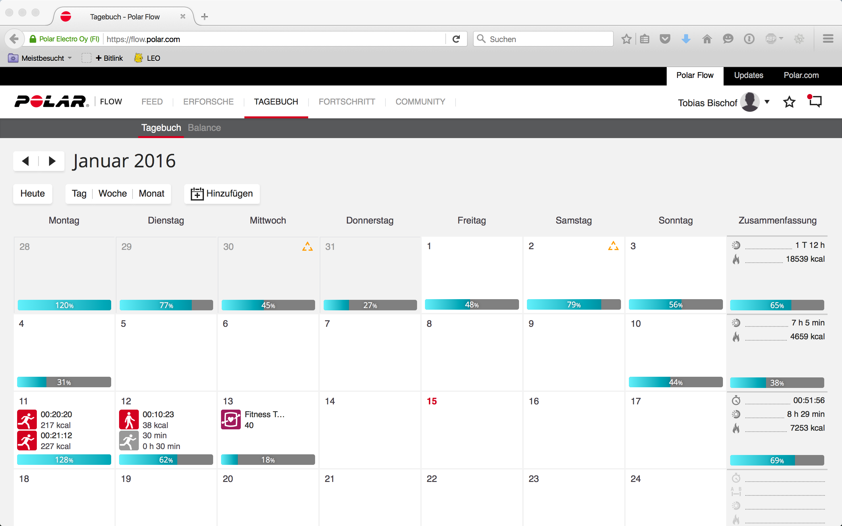This screenshot has height=526, width=842.
Task: Switch to the Tag view
Action: pyautogui.click(x=79, y=193)
